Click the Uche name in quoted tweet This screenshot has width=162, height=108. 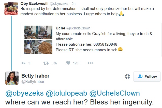click(x=61, y=28)
